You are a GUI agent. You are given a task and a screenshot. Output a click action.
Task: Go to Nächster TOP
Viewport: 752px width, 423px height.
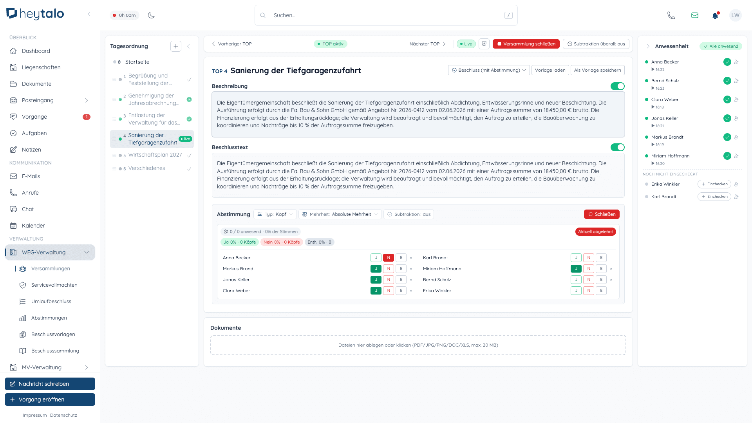pos(427,44)
